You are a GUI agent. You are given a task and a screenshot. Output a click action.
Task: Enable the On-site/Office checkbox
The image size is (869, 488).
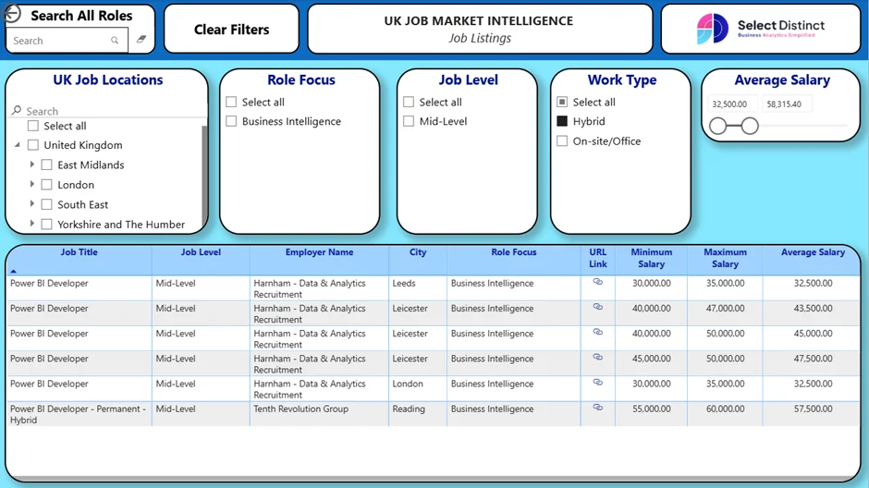point(562,141)
